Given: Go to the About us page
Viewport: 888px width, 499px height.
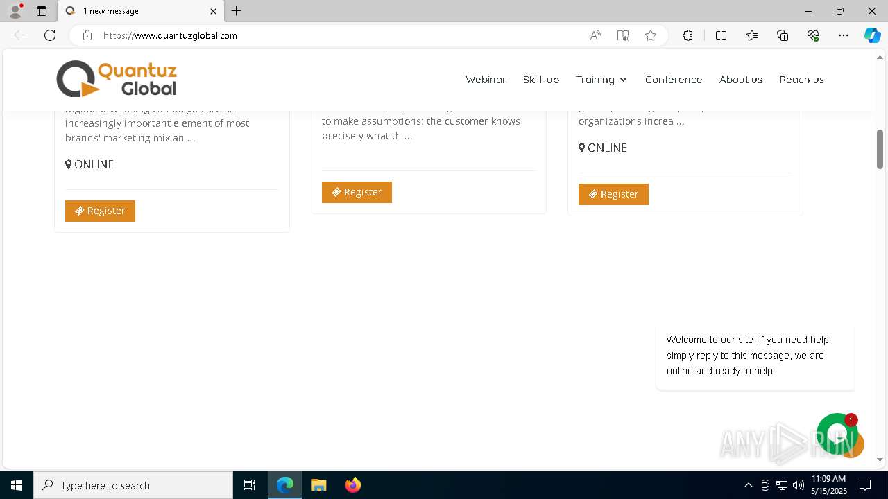Looking at the screenshot, I should pos(741,80).
